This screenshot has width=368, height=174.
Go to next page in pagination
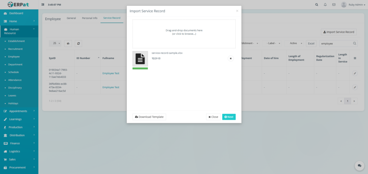tap(354, 101)
